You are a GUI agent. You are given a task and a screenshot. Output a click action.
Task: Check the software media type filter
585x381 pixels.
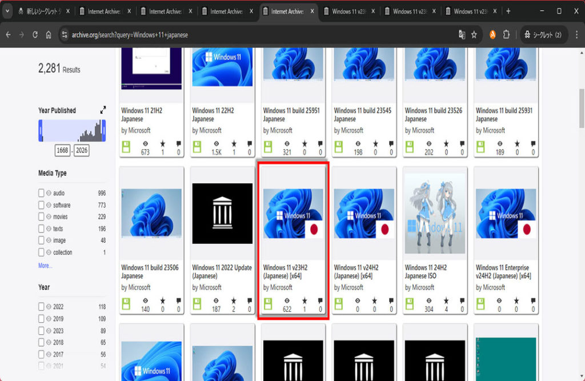(x=41, y=205)
